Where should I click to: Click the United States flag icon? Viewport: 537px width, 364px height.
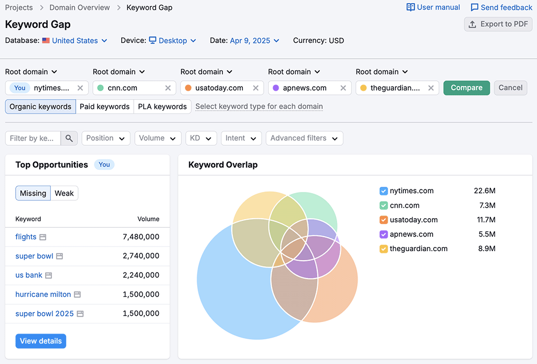click(x=46, y=40)
